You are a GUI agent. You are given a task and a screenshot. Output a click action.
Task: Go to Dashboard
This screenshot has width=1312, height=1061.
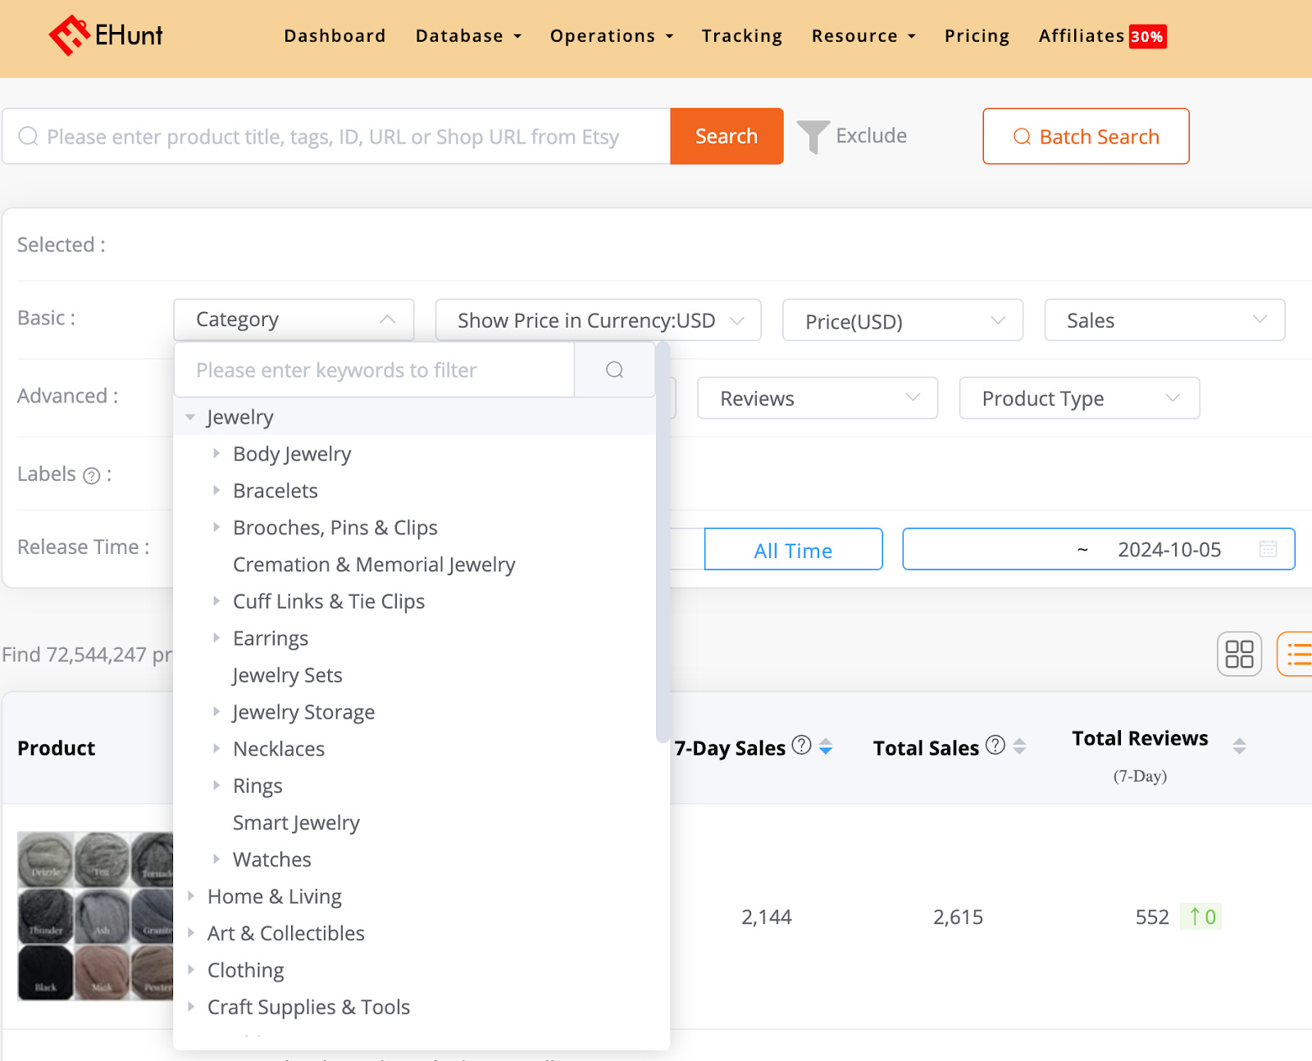coord(335,36)
